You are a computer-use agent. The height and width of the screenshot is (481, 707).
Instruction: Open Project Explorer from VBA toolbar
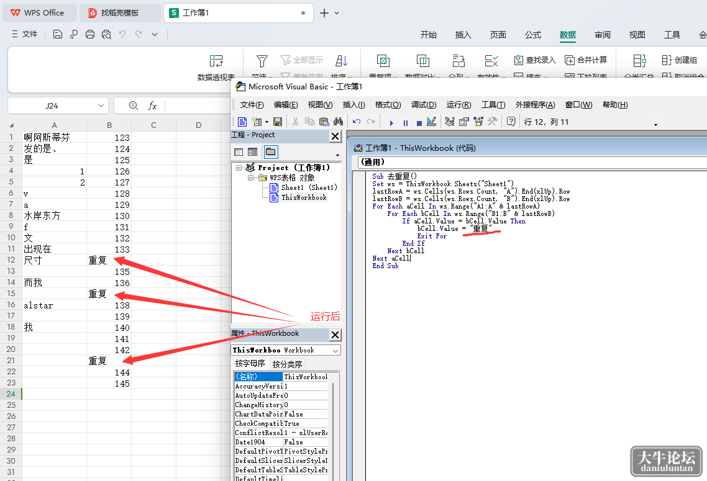pos(450,122)
